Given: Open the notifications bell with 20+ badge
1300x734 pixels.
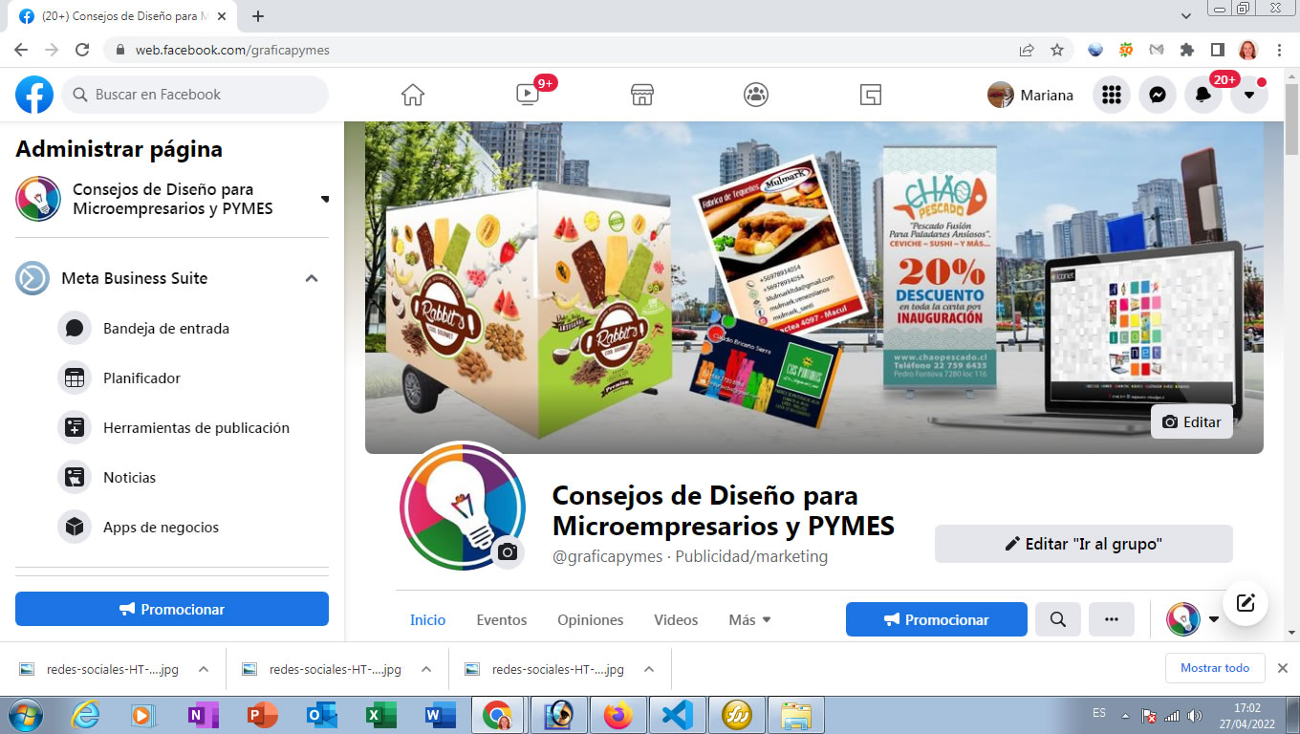Looking at the screenshot, I should pyautogui.click(x=1203, y=95).
